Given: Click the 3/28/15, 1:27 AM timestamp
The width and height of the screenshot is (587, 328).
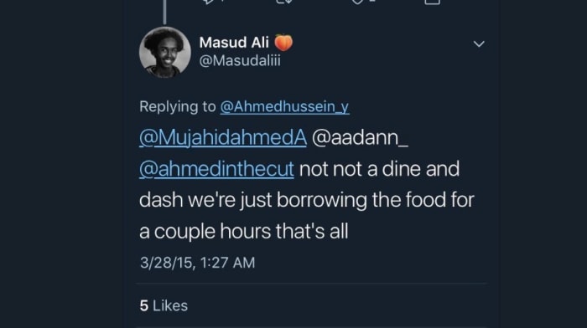Looking at the screenshot, I should [x=197, y=263].
